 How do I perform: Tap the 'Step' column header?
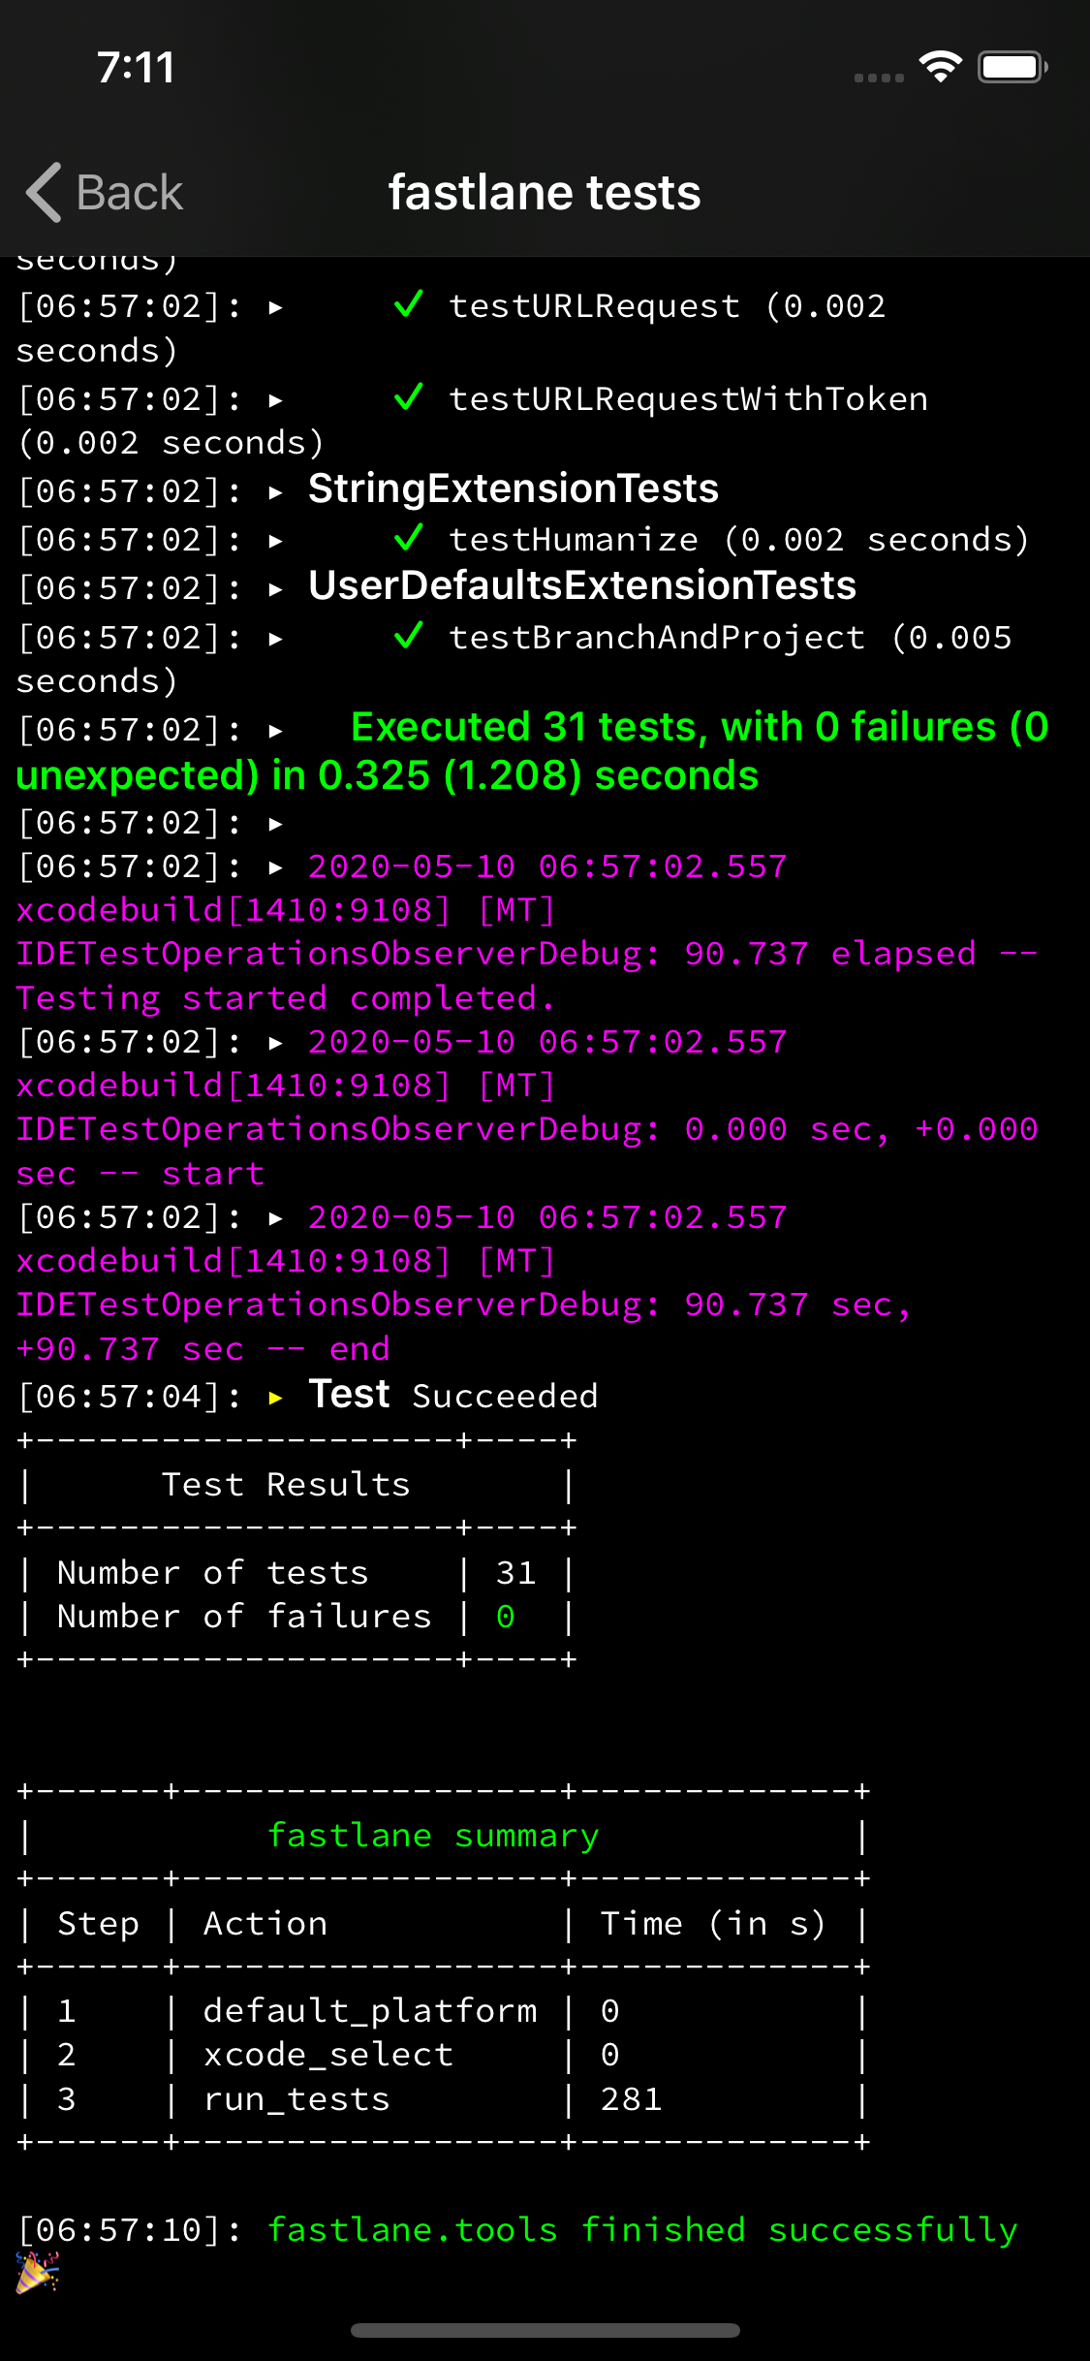[x=98, y=1924]
